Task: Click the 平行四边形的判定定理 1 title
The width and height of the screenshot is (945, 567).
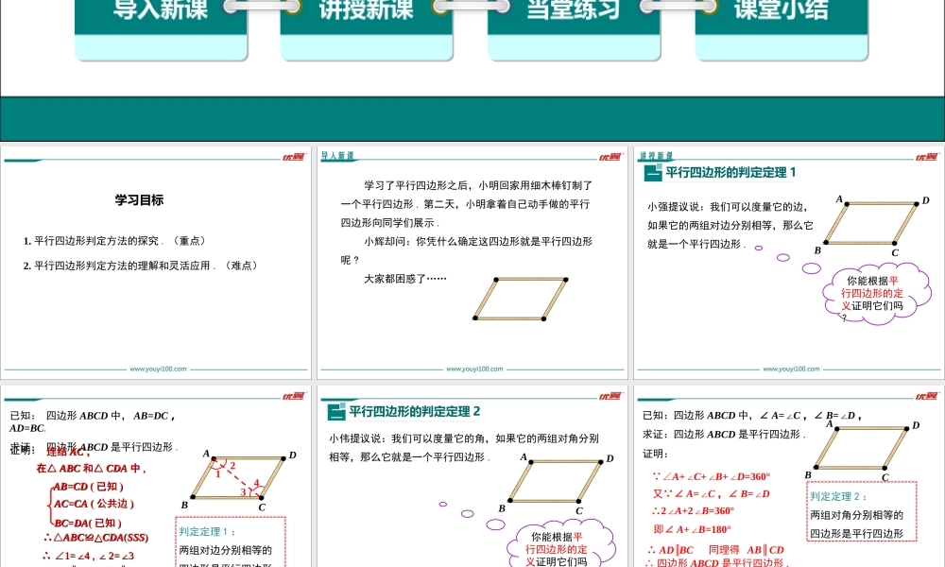Action: pyautogui.click(x=730, y=172)
